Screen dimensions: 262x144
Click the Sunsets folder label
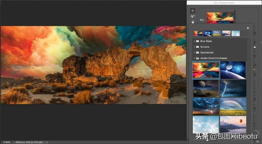[205, 47]
